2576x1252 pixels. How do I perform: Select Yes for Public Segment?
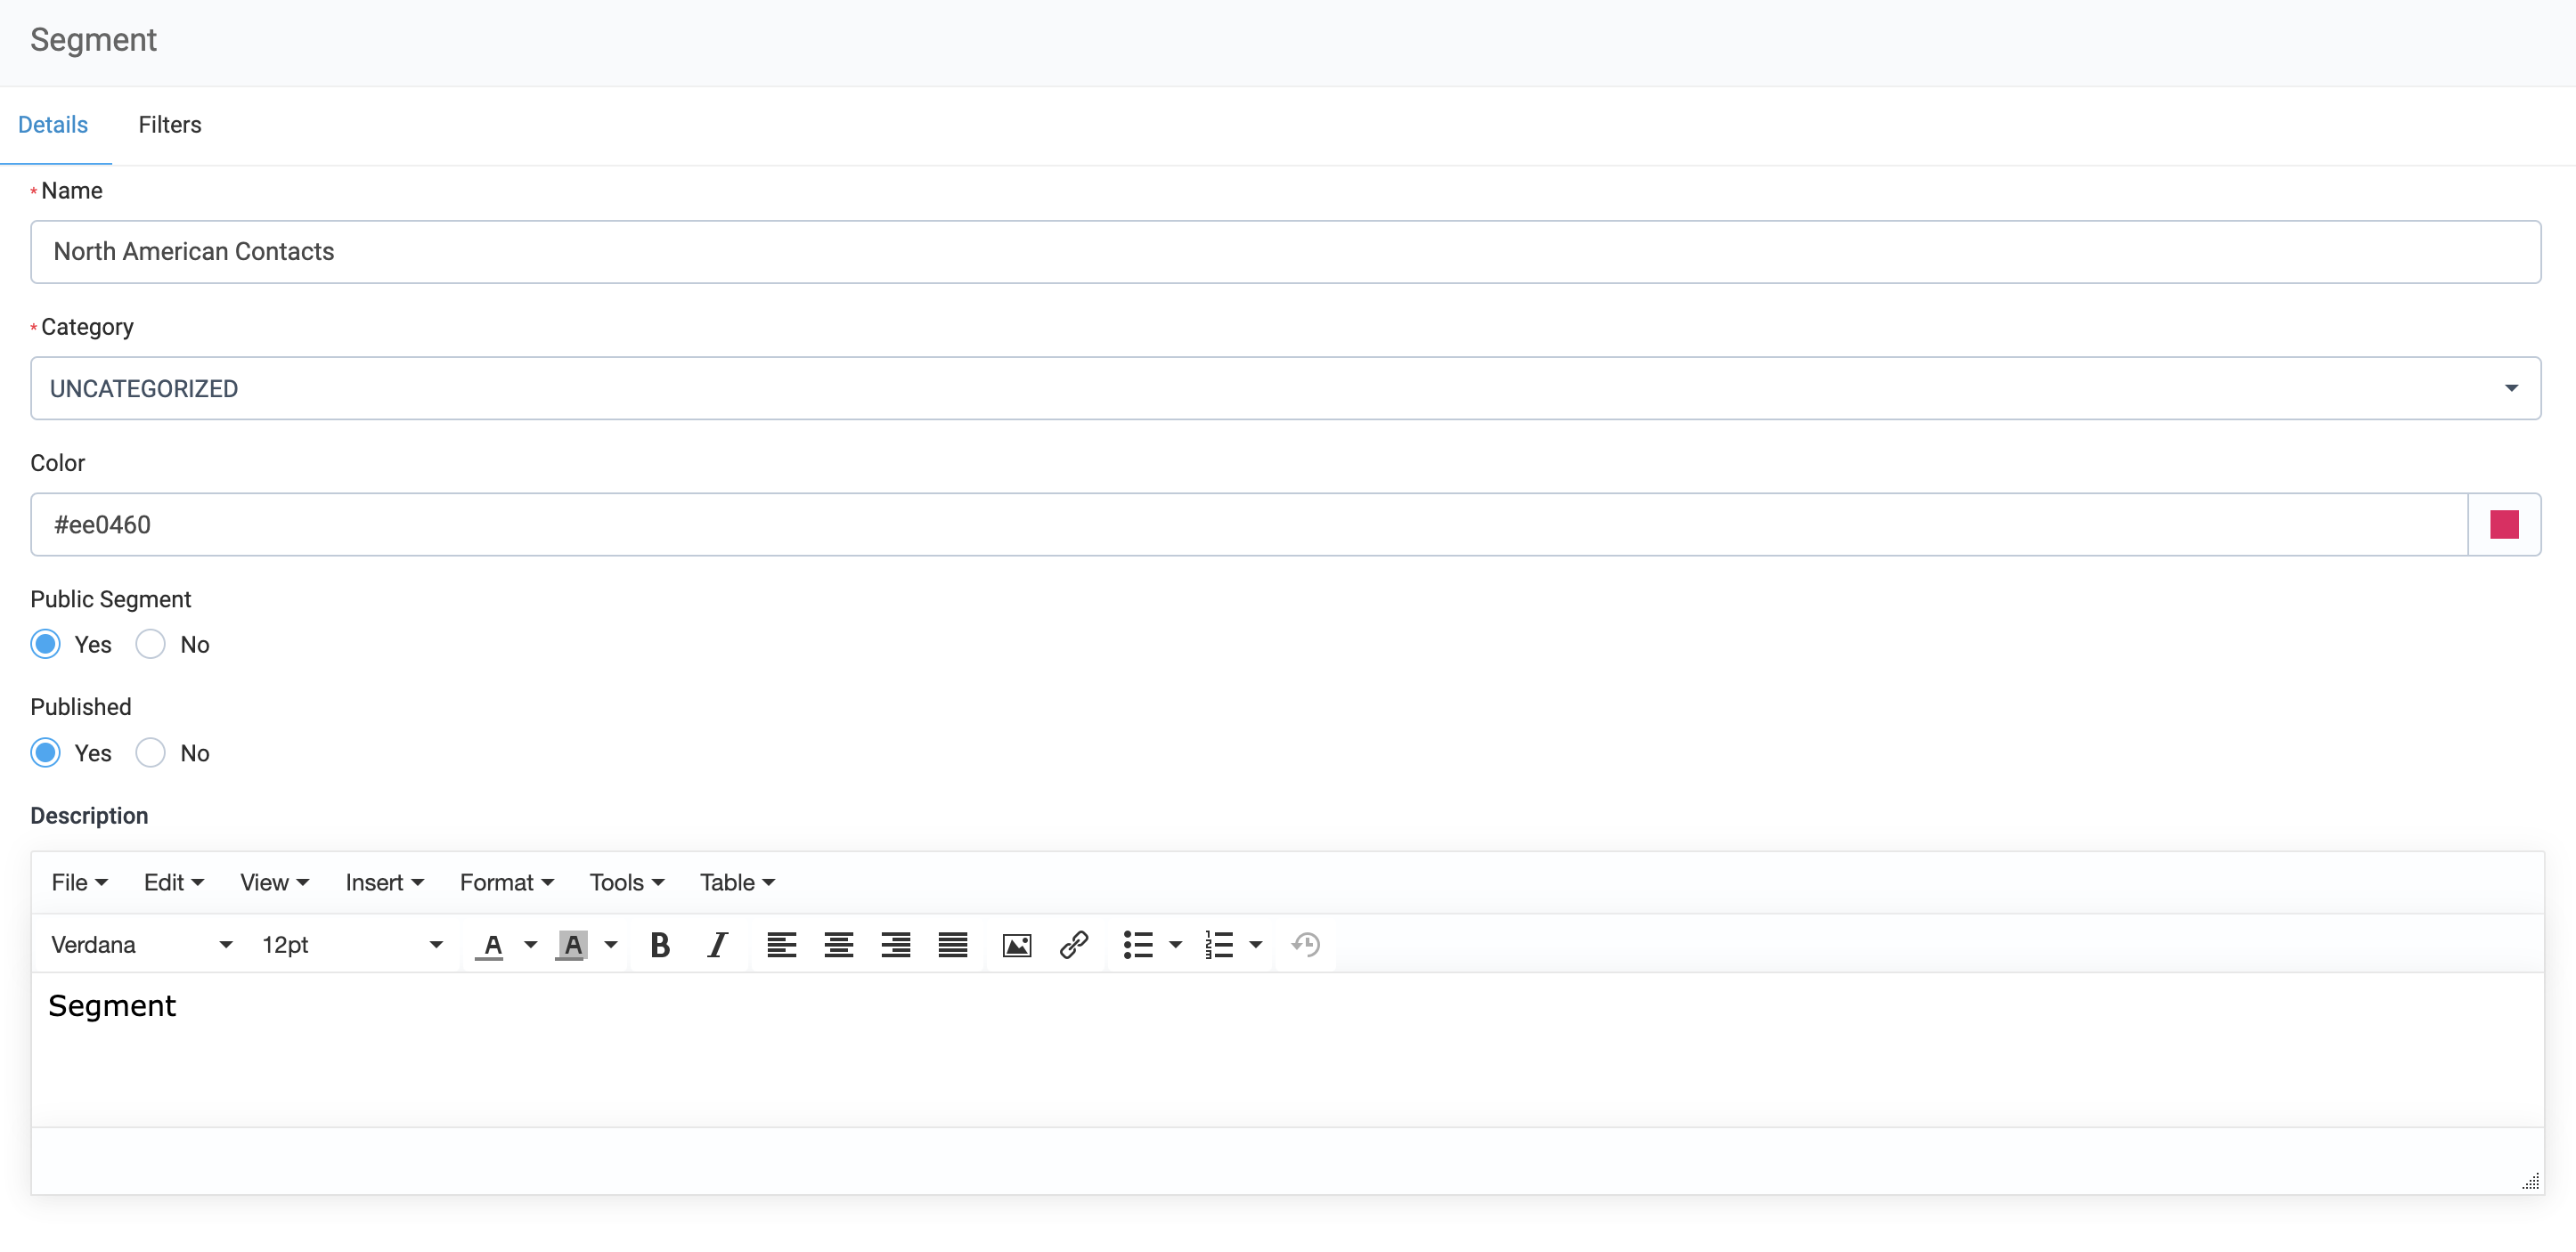[46, 644]
